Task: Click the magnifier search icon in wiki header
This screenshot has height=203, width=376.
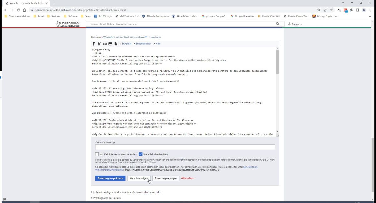Action: 277,24
